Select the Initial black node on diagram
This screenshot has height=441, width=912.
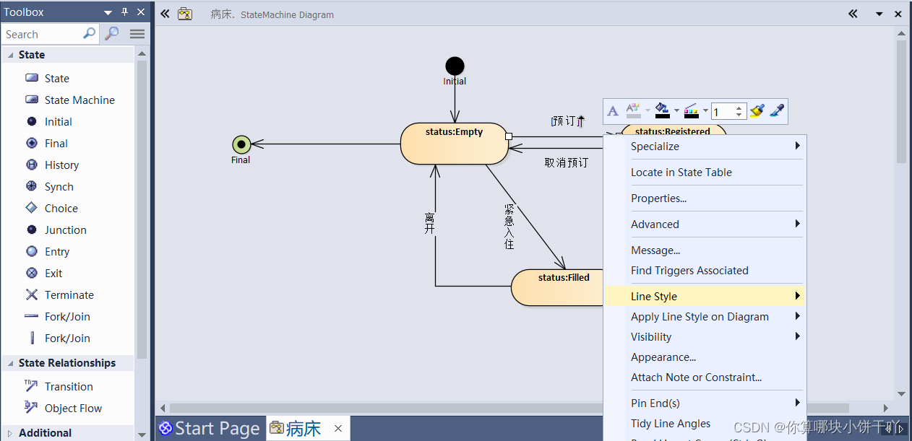click(455, 66)
